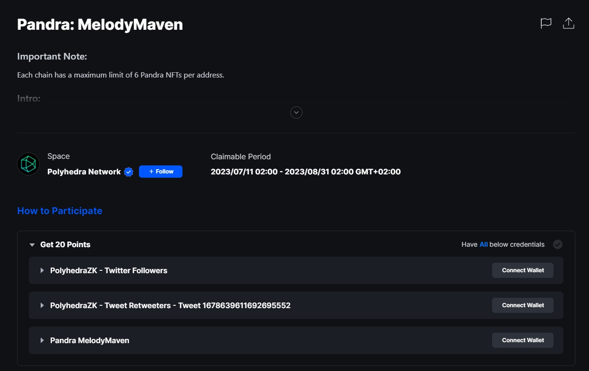Screen dimensions: 589x371
Task: Follow the Polyhedra Network space
Action: 161,172
